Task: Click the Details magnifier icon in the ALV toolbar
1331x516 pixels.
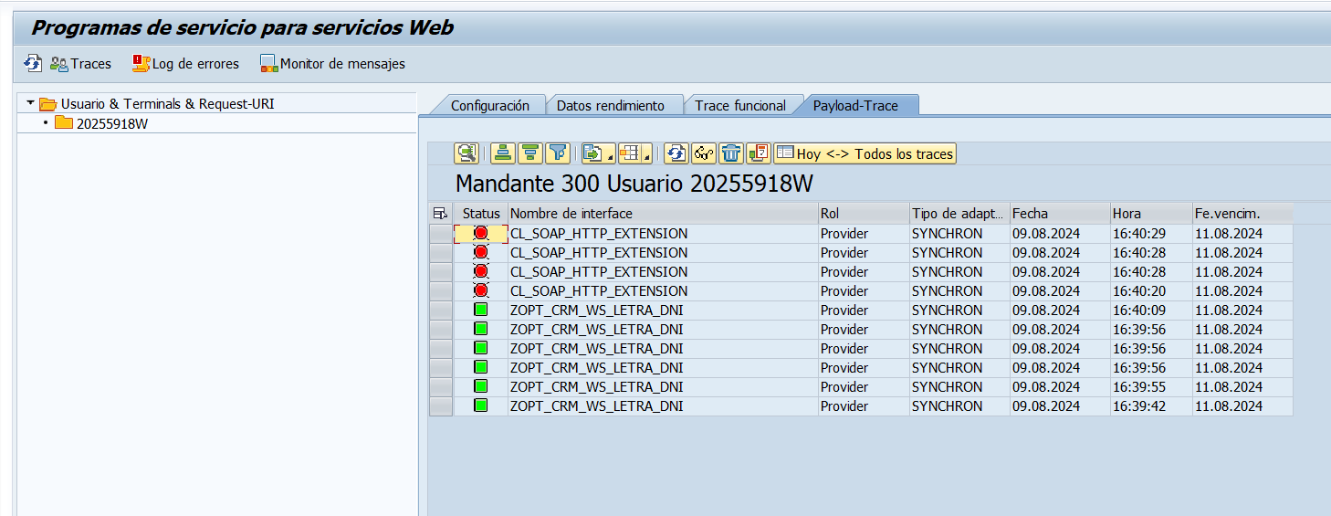Action: [x=467, y=153]
